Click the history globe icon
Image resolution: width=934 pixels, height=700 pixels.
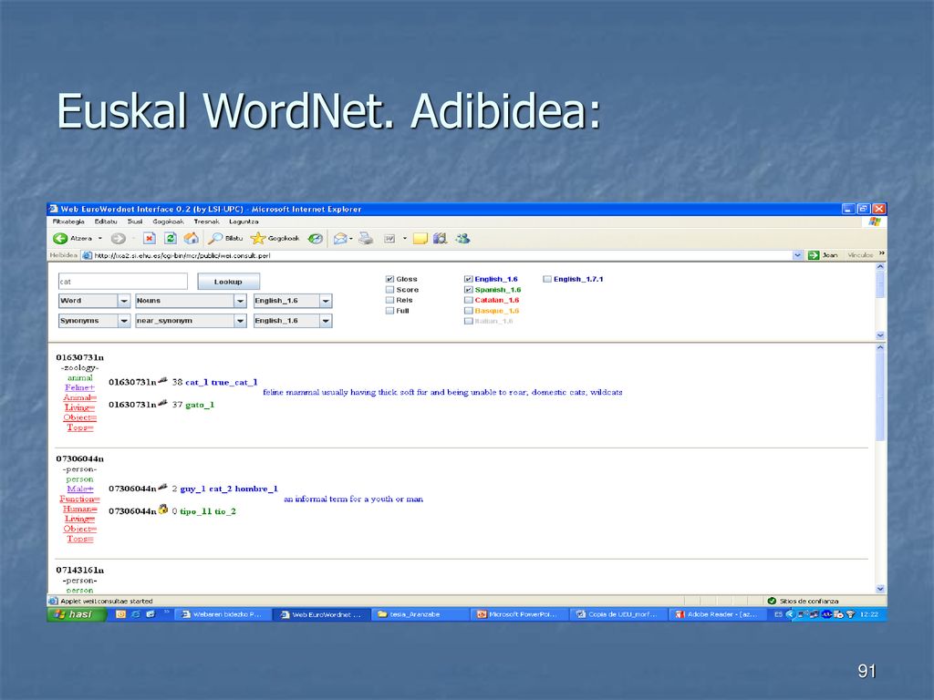(x=315, y=239)
